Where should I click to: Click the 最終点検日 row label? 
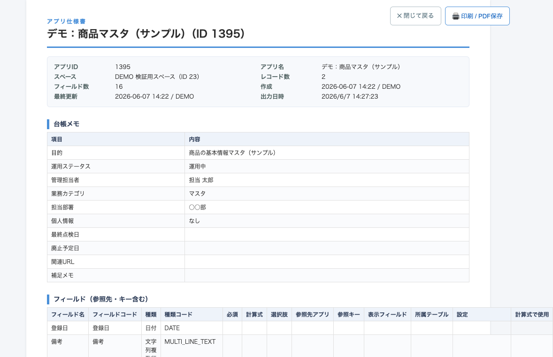click(x=65, y=234)
